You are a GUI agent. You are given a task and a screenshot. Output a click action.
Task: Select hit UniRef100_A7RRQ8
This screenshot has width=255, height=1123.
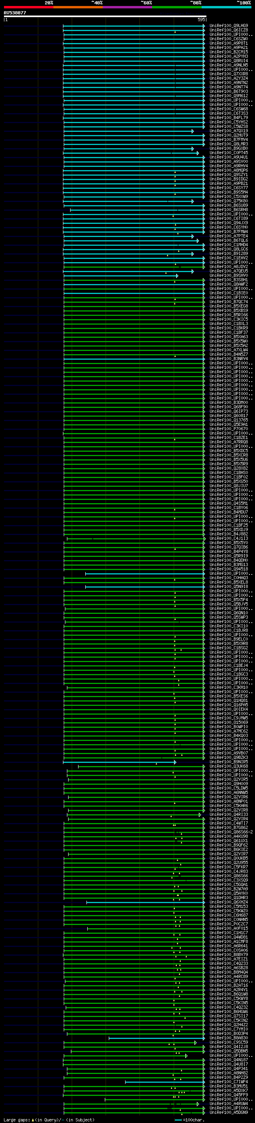point(229,442)
